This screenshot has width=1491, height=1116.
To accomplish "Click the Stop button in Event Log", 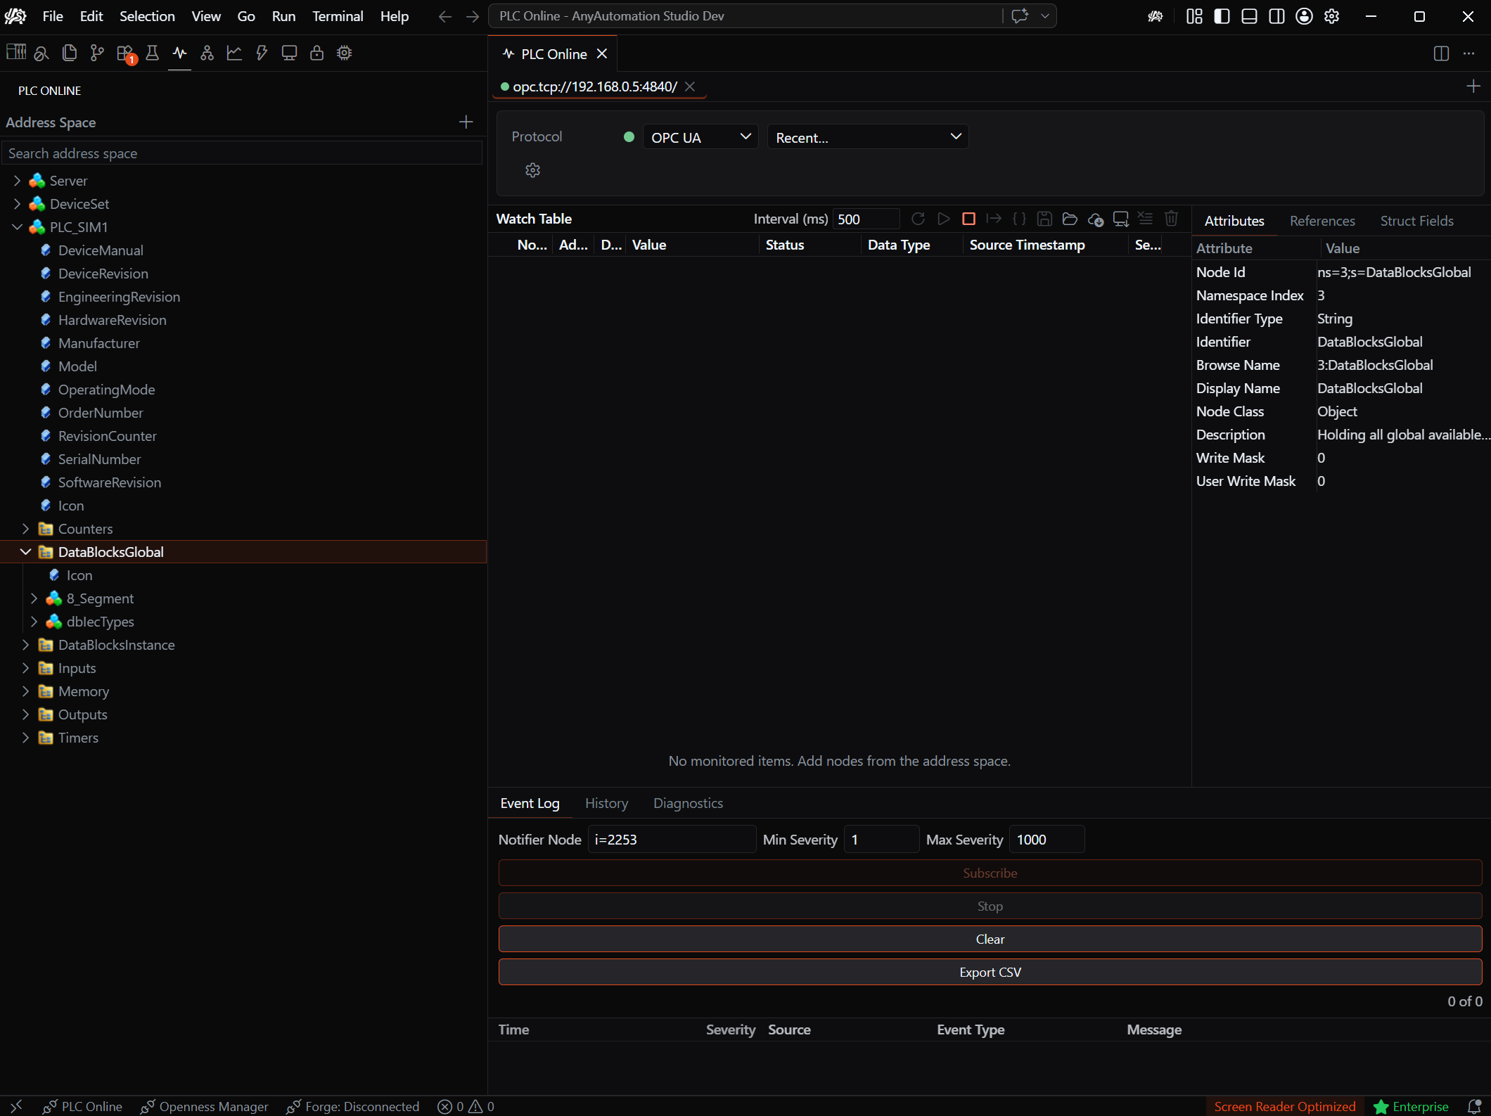I will pyautogui.click(x=990, y=906).
